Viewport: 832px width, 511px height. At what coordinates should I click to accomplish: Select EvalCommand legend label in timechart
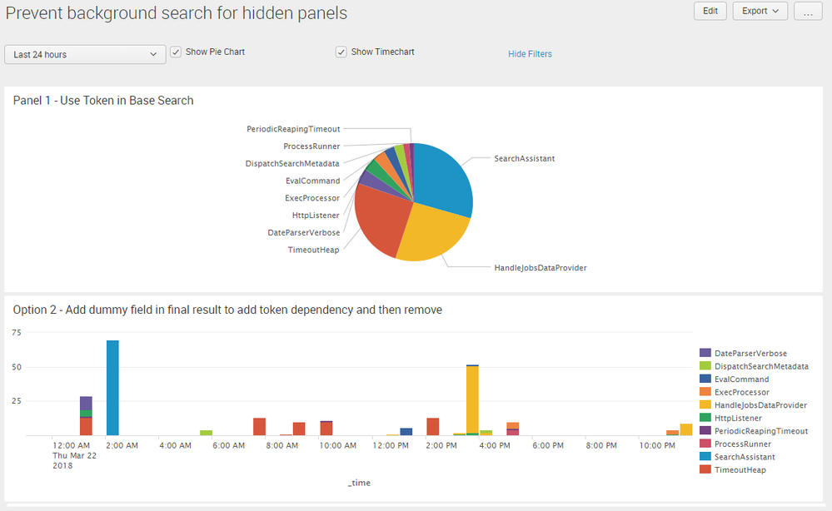pos(741,380)
